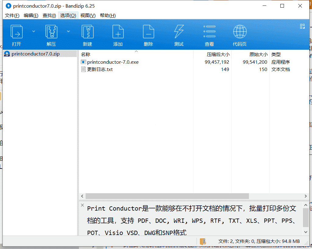Screen dimensions: 312x249
Task: Click the 测试 (Test) lightning icon
Action: (179, 32)
